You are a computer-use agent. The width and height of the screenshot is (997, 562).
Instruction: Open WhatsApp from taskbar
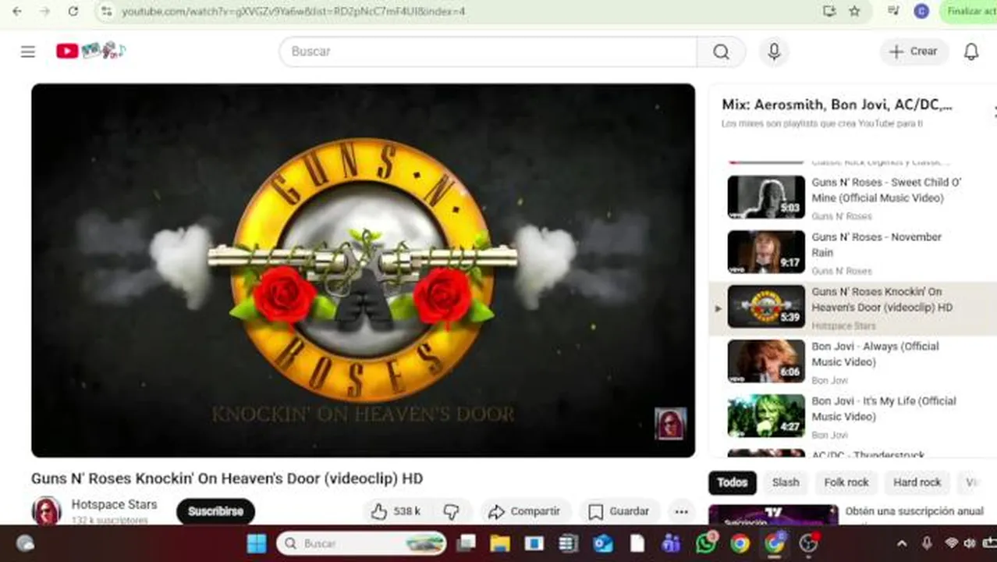706,542
